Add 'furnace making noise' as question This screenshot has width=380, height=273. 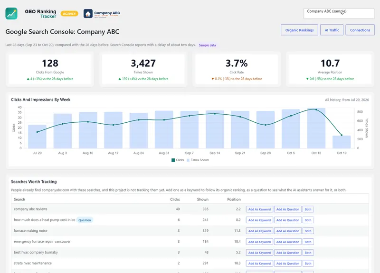coord(288,231)
